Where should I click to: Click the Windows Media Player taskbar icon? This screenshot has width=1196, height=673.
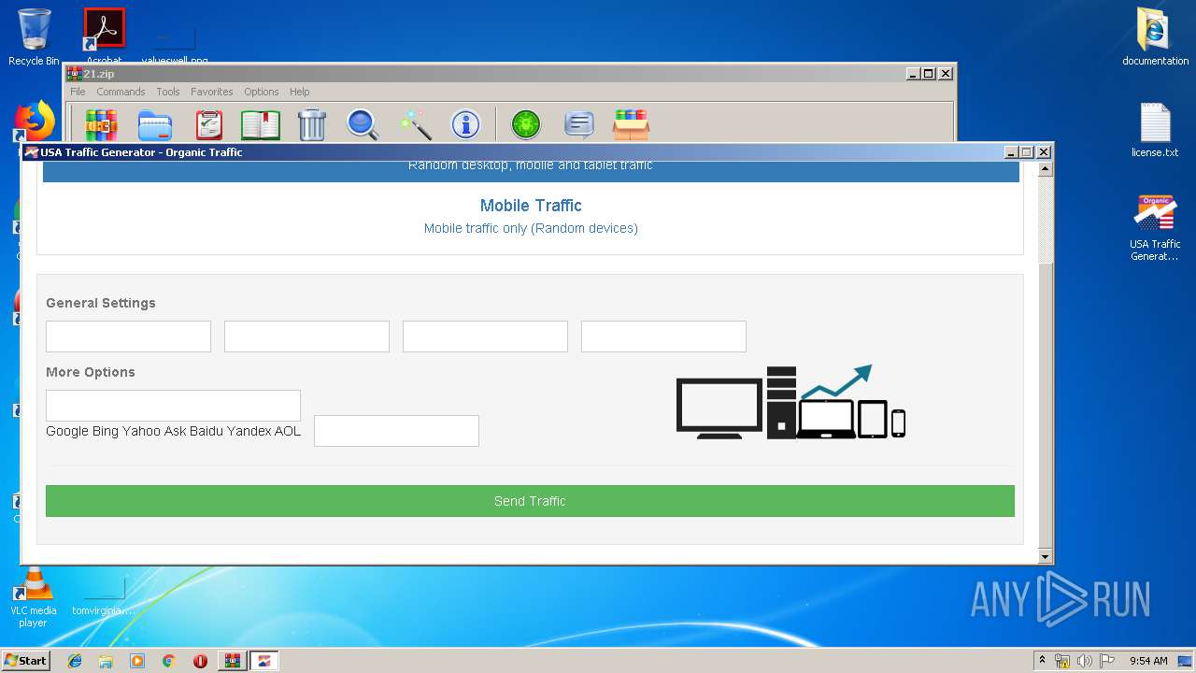click(137, 661)
